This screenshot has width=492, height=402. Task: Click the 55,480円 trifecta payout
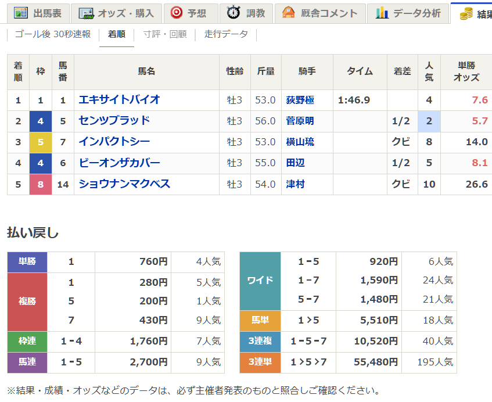coord(376,362)
